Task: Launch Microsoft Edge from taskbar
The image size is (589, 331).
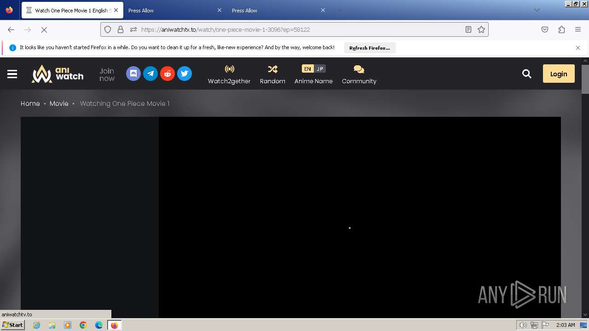Action: point(98,325)
